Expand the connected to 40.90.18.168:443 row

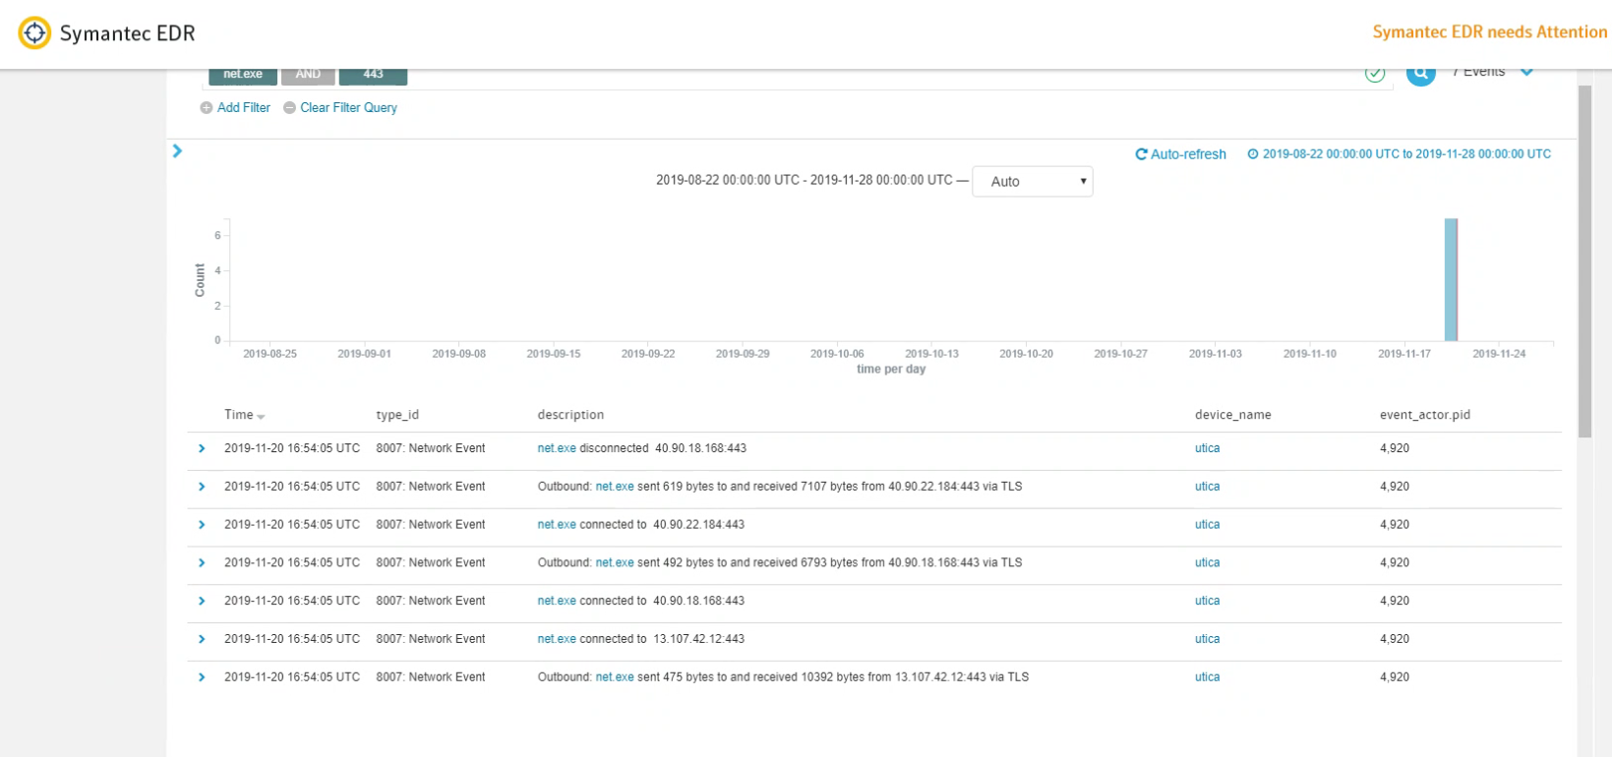point(202,601)
